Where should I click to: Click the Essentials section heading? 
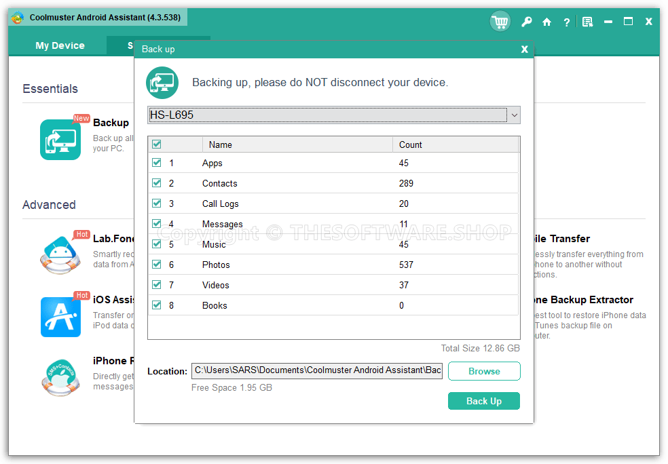pyautogui.click(x=50, y=89)
